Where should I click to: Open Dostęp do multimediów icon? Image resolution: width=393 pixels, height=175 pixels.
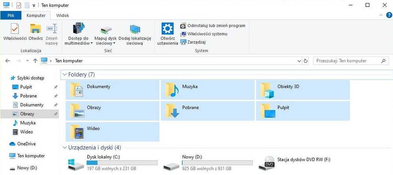pos(79,28)
